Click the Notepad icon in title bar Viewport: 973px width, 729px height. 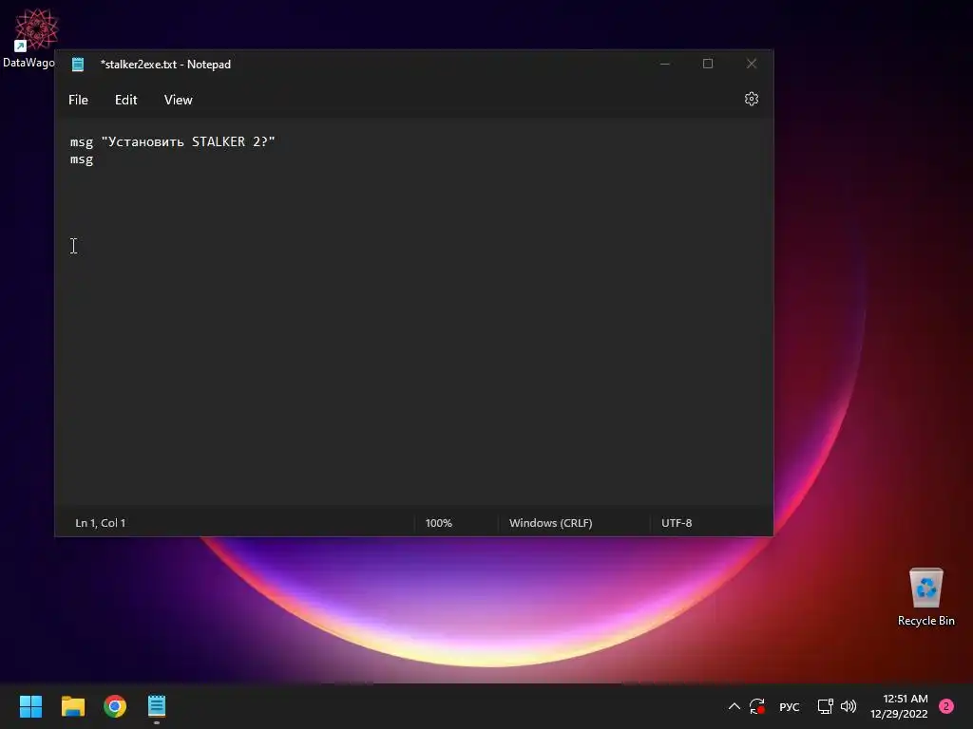[x=78, y=65]
